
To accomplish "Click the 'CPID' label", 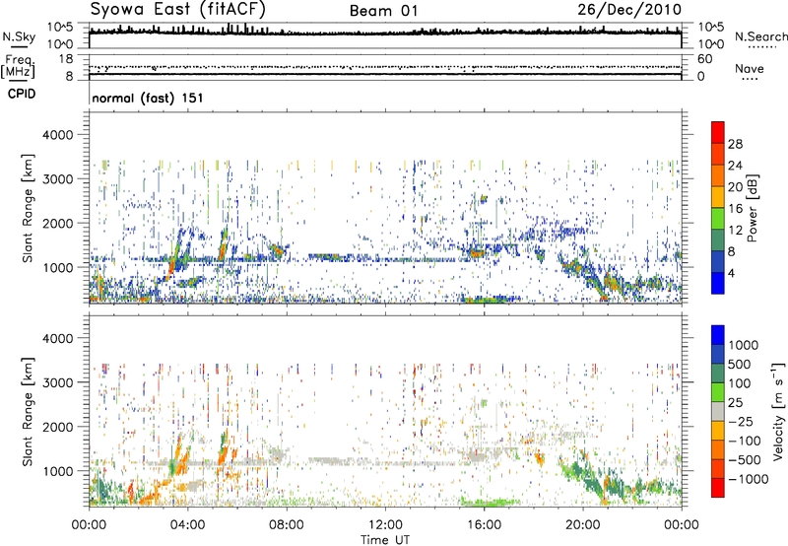I will (x=22, y=94).
